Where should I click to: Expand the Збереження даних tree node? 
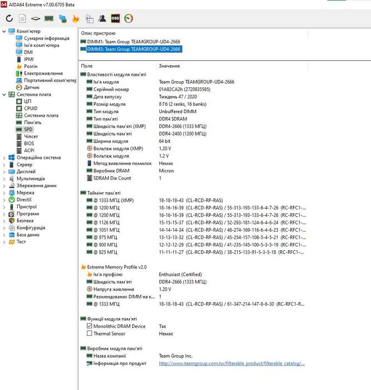pyautogui.click(x=4, y=186)
